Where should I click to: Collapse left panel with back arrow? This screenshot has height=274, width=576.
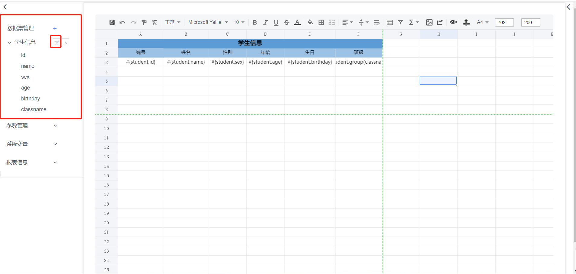tap(5, 7)
